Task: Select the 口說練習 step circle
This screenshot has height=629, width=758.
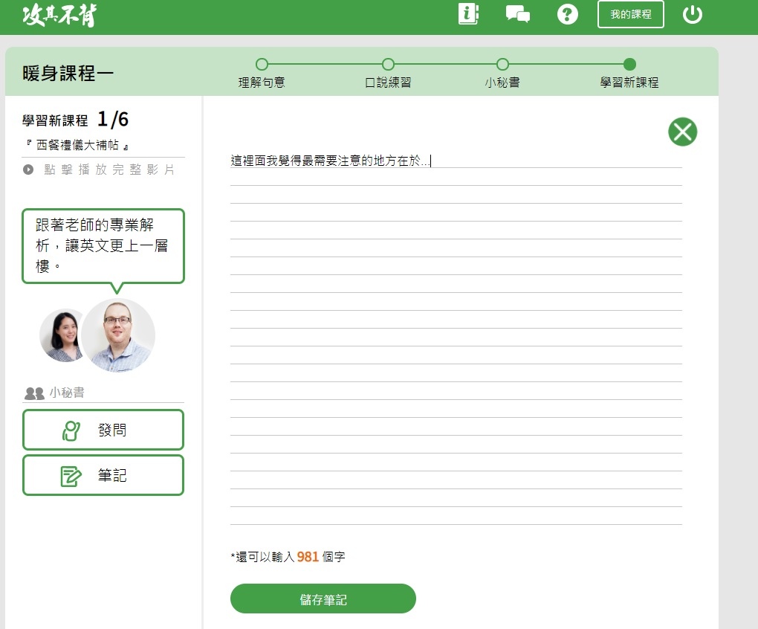Action: [x=388, y=64]
